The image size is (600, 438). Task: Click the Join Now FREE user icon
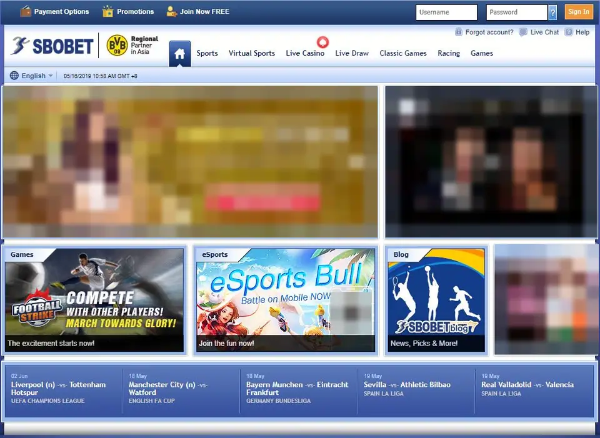click(x=172, y=11)
